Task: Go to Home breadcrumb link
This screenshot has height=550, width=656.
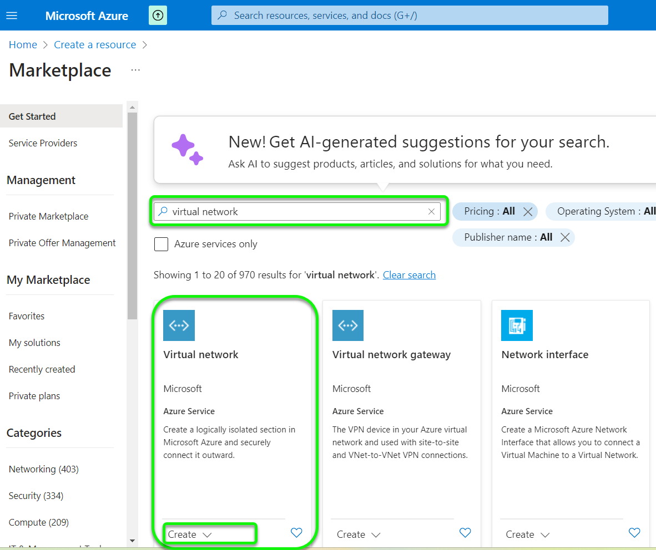Action: 23,45
